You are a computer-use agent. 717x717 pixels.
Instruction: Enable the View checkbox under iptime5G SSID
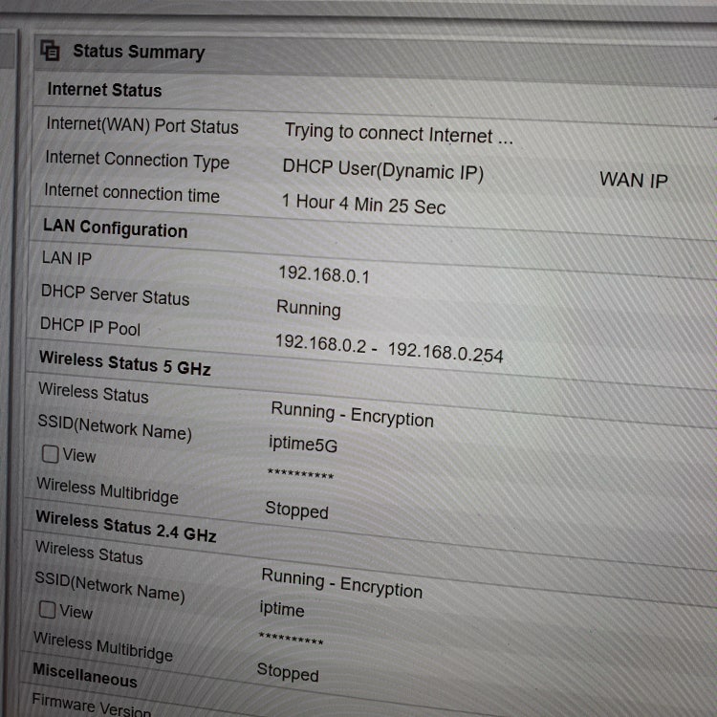pos(51,454)
